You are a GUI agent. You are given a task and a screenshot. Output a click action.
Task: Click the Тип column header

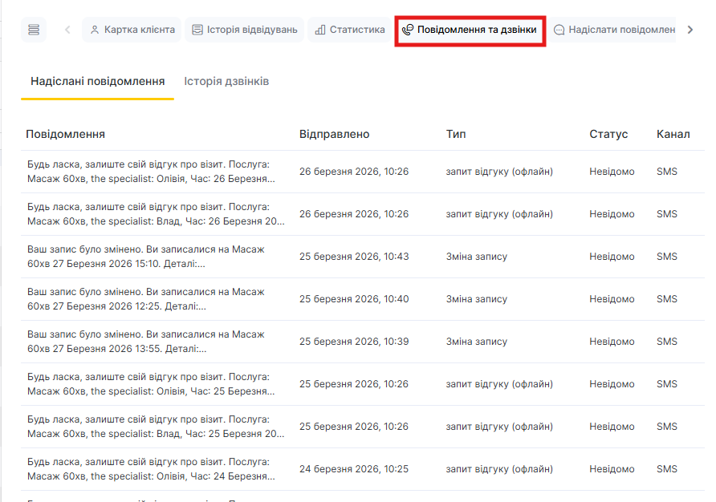coord(456,134)
